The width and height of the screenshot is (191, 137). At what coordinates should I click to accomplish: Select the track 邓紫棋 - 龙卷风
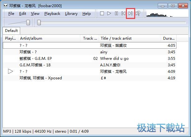90,71
